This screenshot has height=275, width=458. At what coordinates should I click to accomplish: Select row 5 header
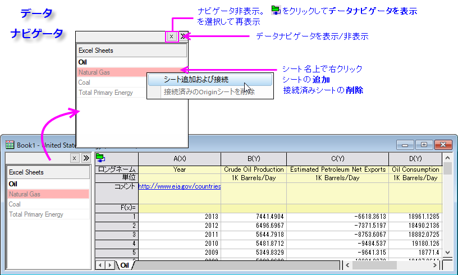117,252
